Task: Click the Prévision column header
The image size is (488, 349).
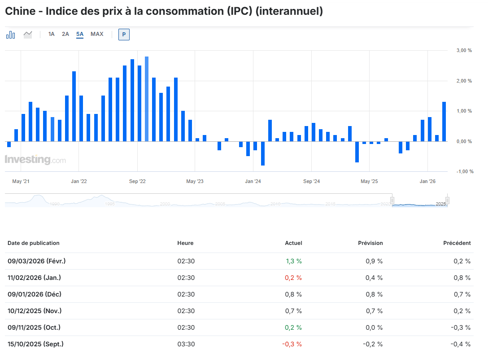Action: click(370, 243)
